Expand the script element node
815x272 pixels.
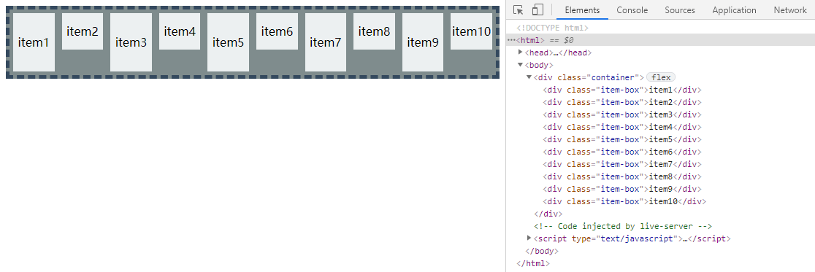[529, 238]
